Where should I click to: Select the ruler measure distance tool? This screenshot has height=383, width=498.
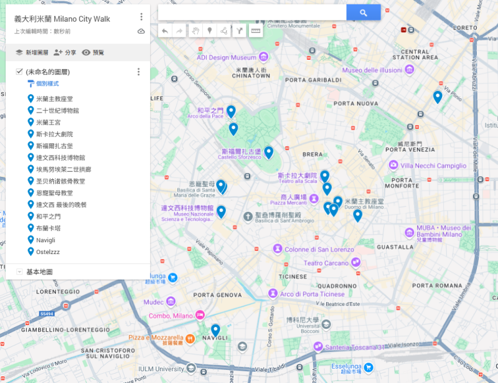[x=255, y=31]
